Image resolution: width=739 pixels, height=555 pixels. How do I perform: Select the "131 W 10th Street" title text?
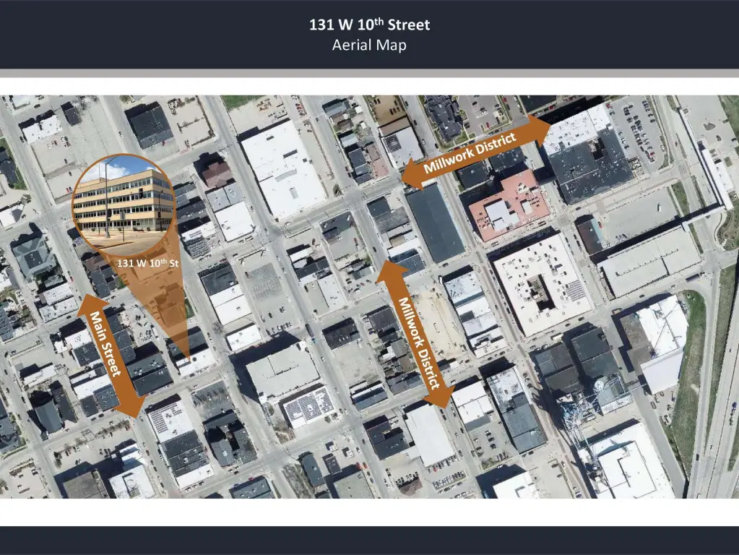369,25
